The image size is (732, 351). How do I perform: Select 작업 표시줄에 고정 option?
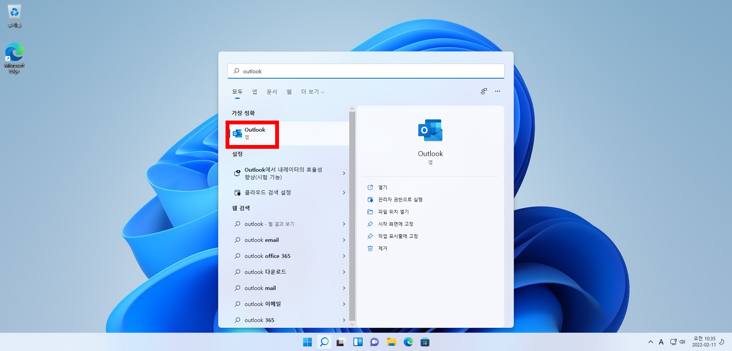click(398, 236)
